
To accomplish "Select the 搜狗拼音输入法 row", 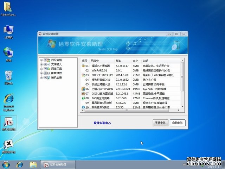I will tap(130, 80).
